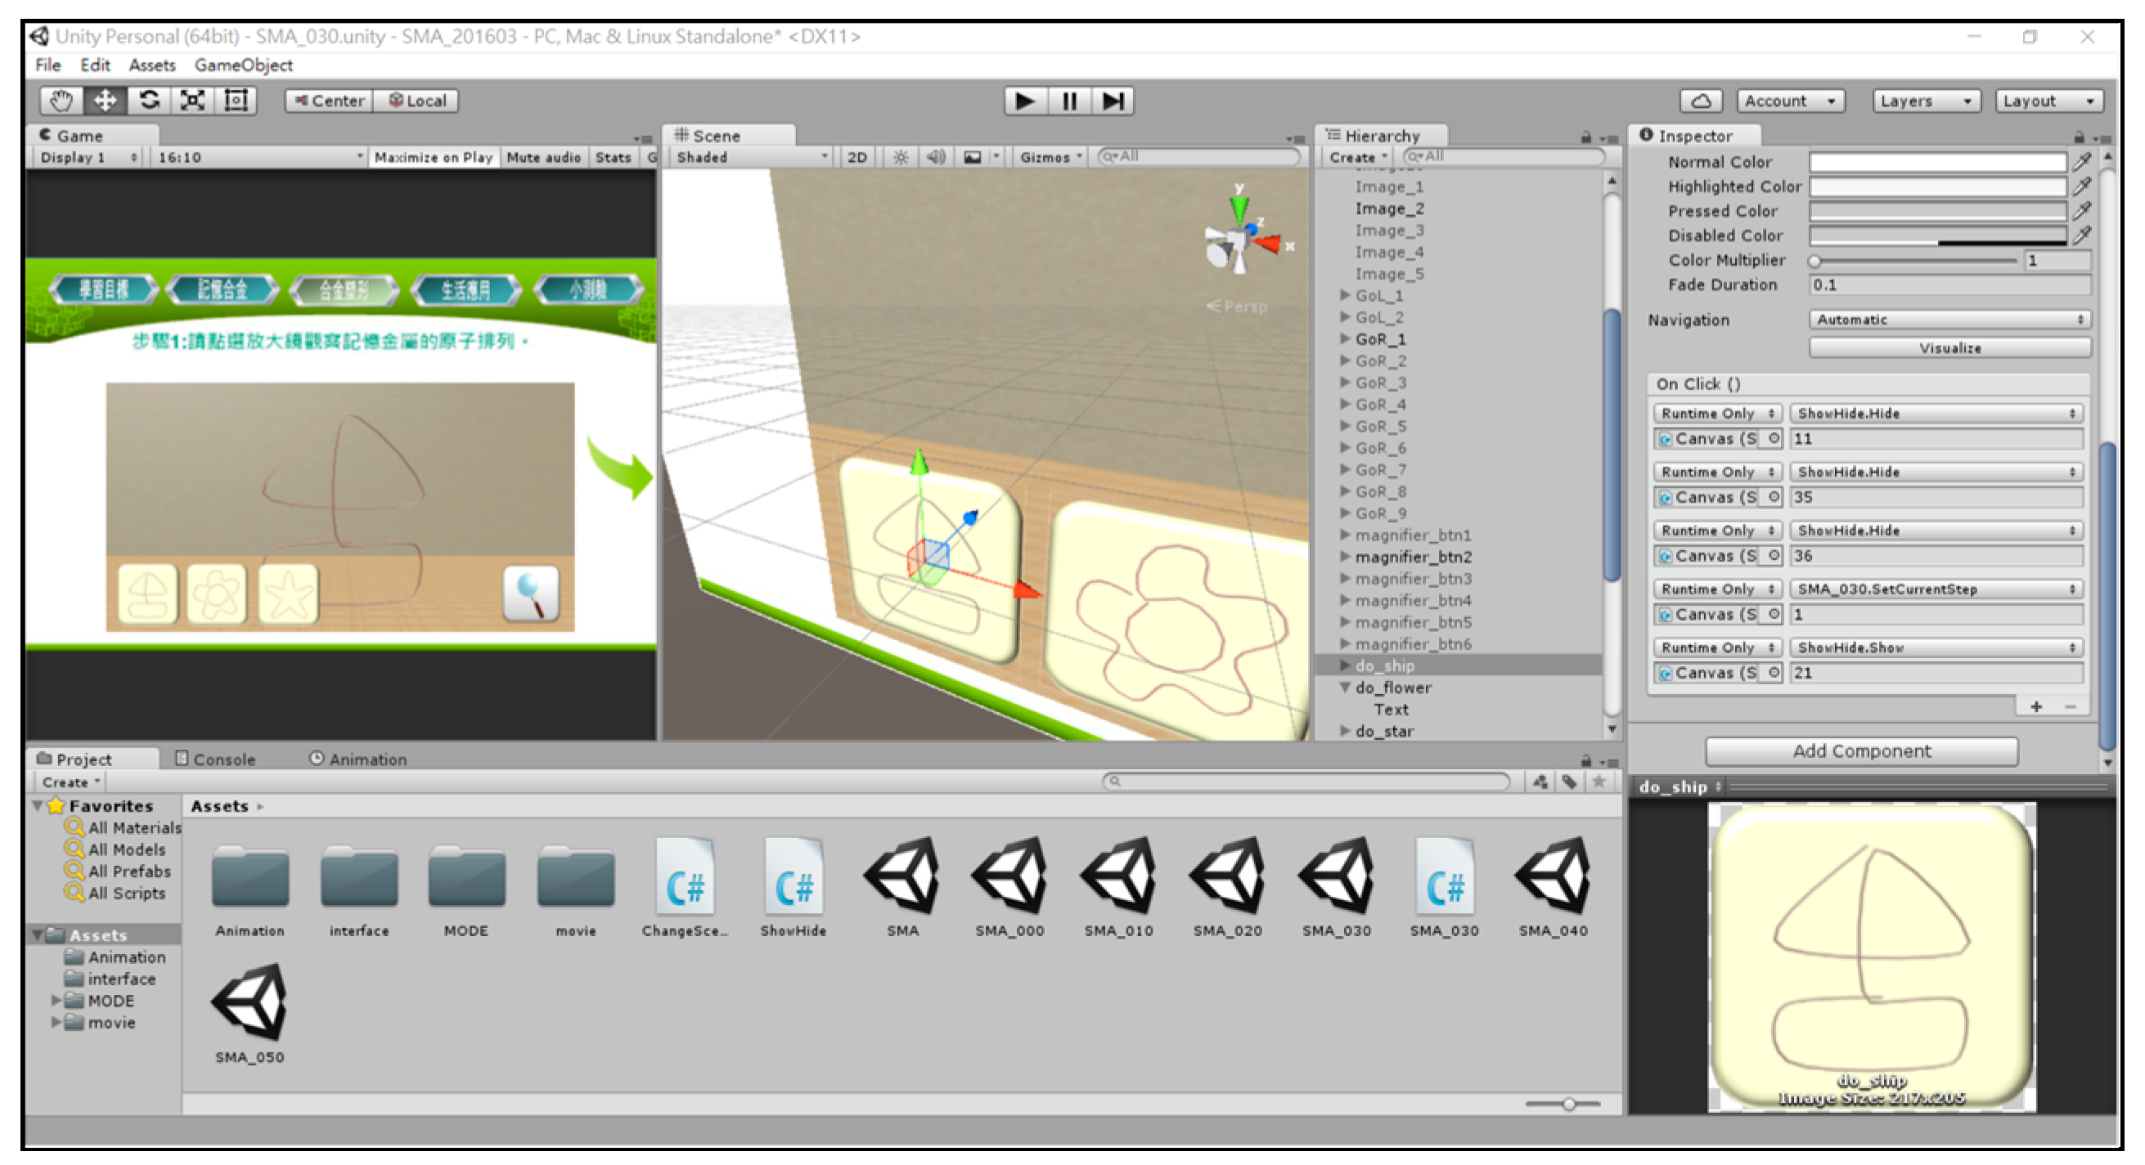Click the Normal Color swatch
This screenshot has width=2145, height=1165.
(1938, 161)
